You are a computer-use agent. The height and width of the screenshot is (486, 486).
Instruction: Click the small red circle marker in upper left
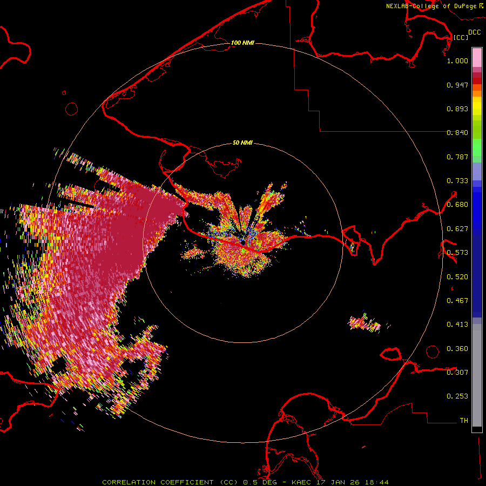pos(72,109)
